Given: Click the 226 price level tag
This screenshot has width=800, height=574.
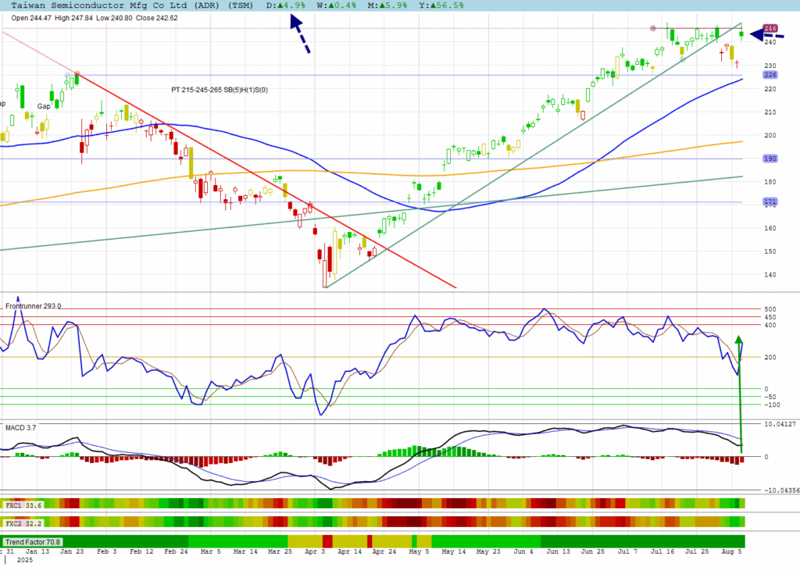Looking at the screenshot, I should (770, 75).
